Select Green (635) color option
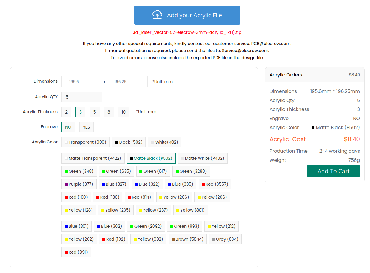 [x=117, y=171]
